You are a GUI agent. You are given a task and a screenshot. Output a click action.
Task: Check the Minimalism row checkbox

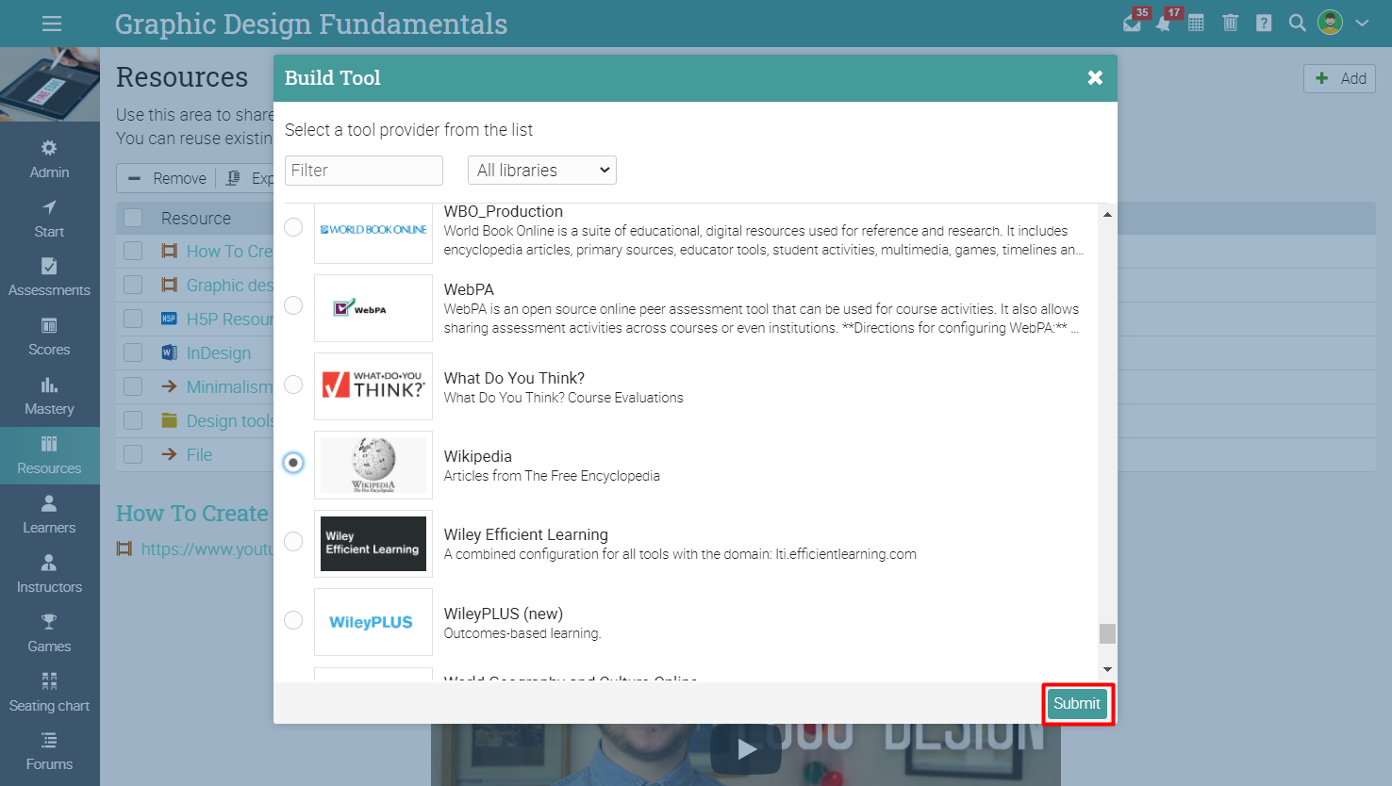click(x=133, y=386)
